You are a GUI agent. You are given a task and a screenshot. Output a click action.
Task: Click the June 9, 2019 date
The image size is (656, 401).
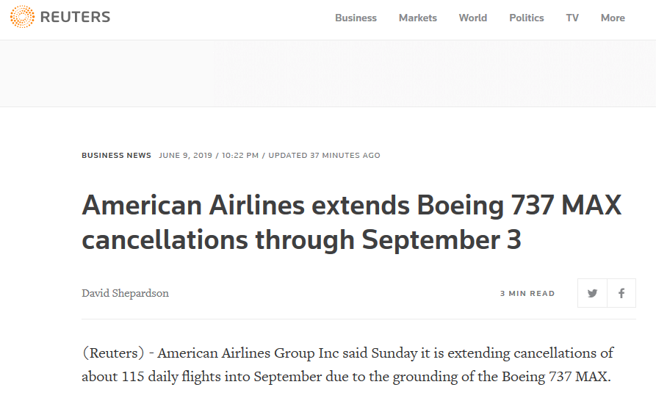[x=187, y=156]
